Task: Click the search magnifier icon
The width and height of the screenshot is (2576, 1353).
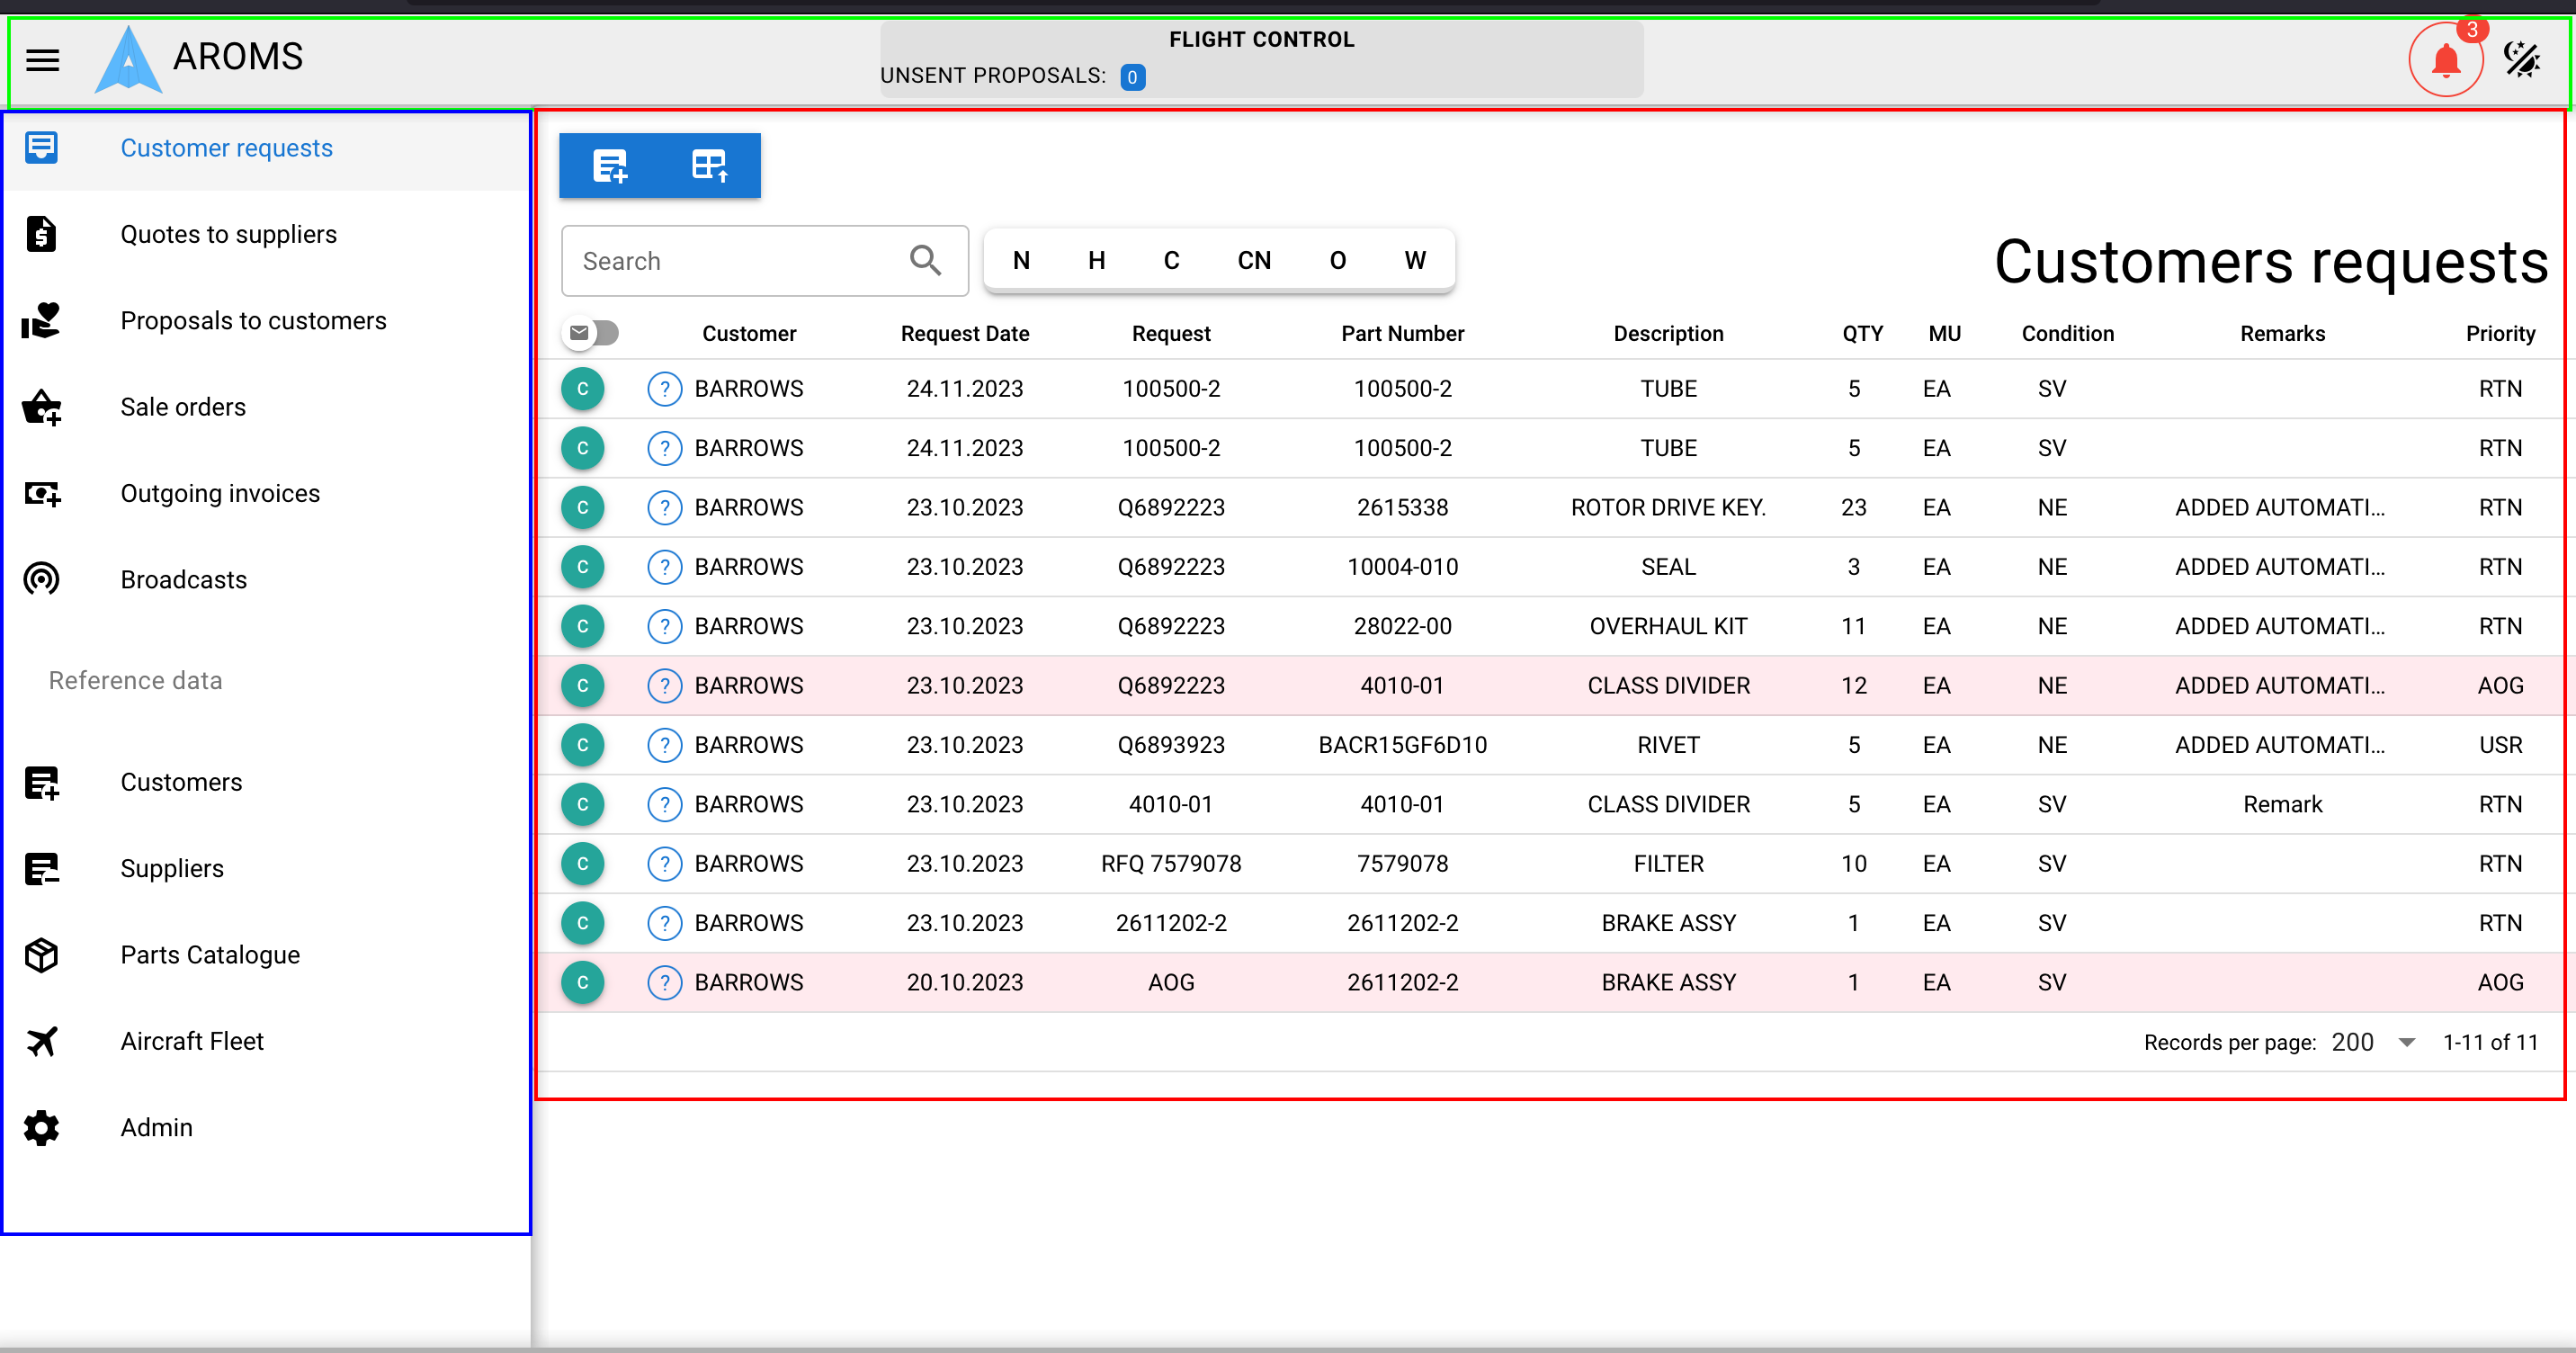Action: coord(925,261)
